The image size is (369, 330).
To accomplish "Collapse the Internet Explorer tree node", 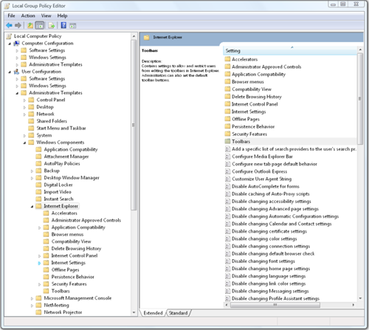I will 32,207.
